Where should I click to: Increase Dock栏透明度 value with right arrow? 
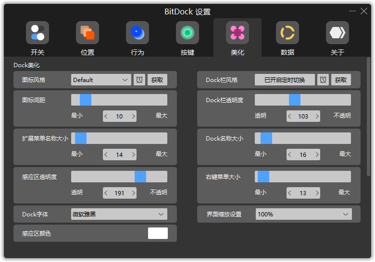(x=317, y=116)
